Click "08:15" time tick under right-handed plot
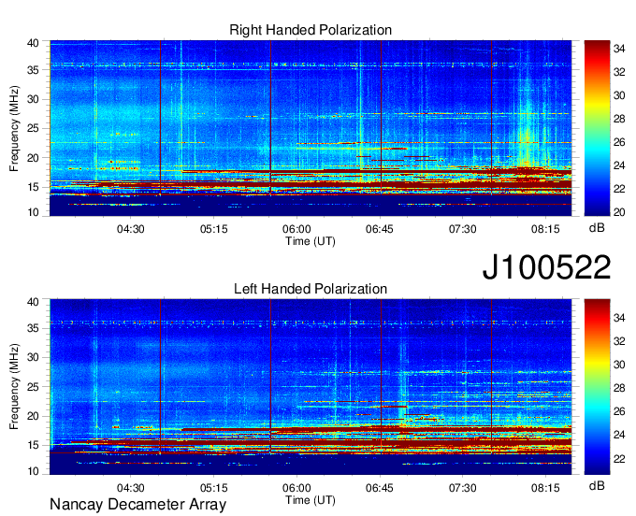Viewport: 636px width, 516px height. [x=545, y=229]
